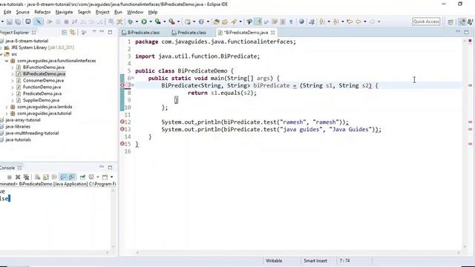The width and height of the screenshot is (475, 267).
Task: Click error marker on line 7
Action: coord(122,85)
